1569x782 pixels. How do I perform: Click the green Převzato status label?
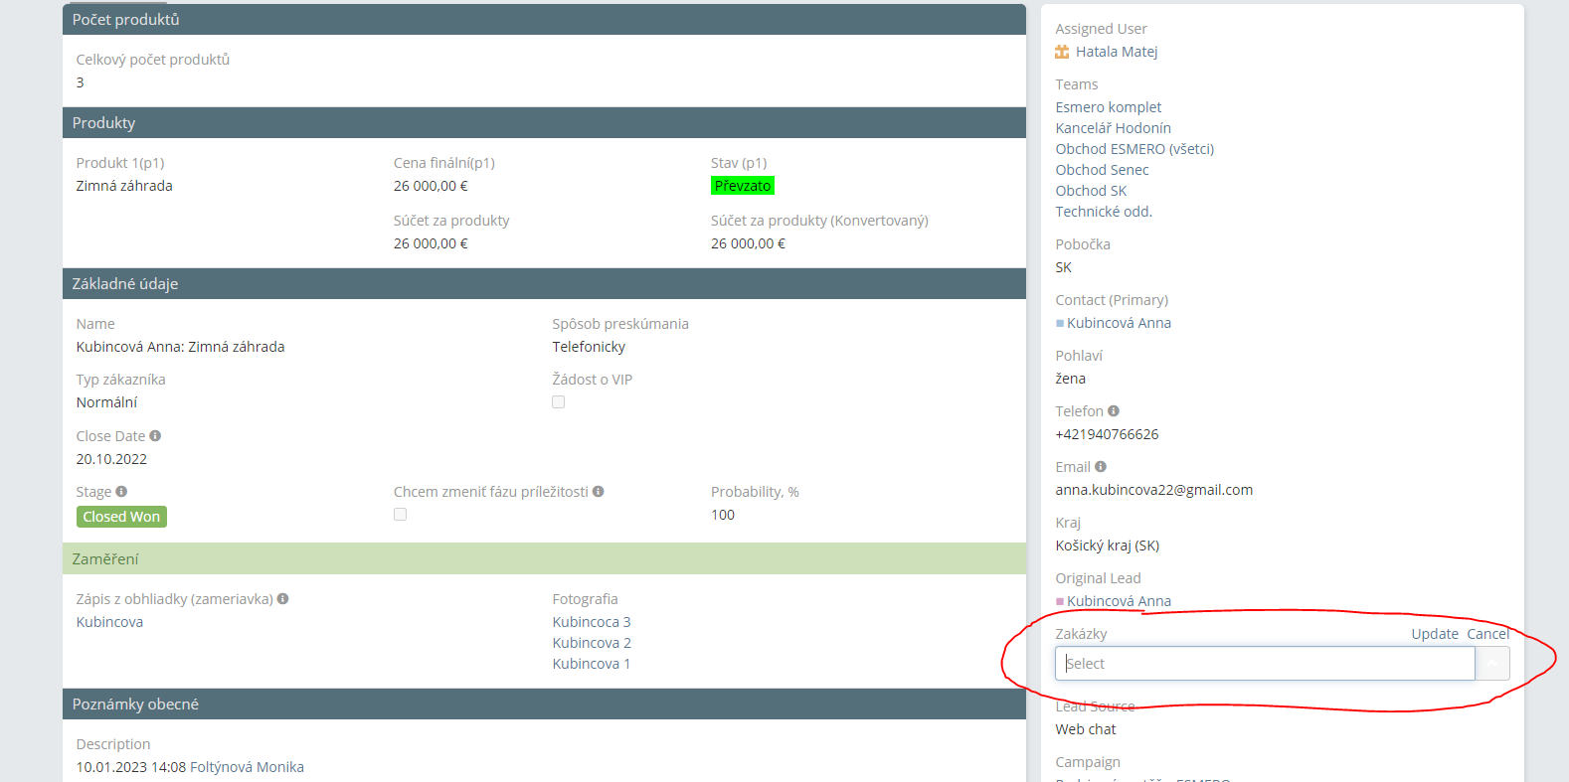[x=743, y=186]
